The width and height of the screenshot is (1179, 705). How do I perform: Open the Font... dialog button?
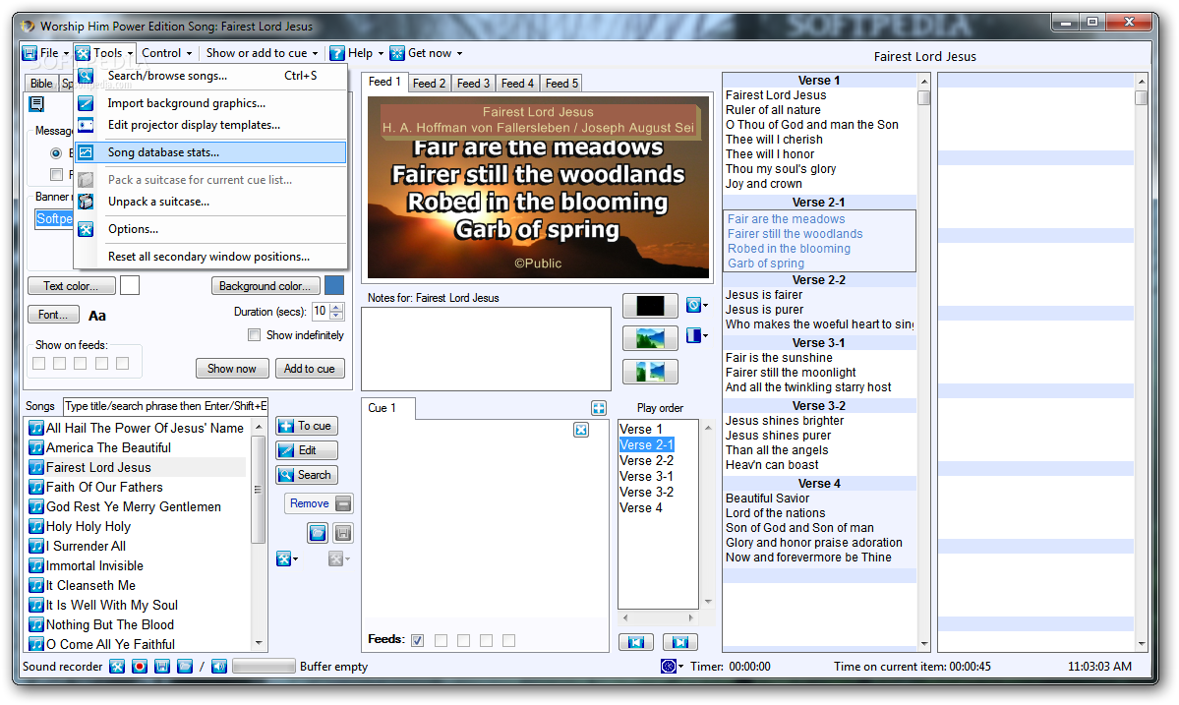point(53,315)
